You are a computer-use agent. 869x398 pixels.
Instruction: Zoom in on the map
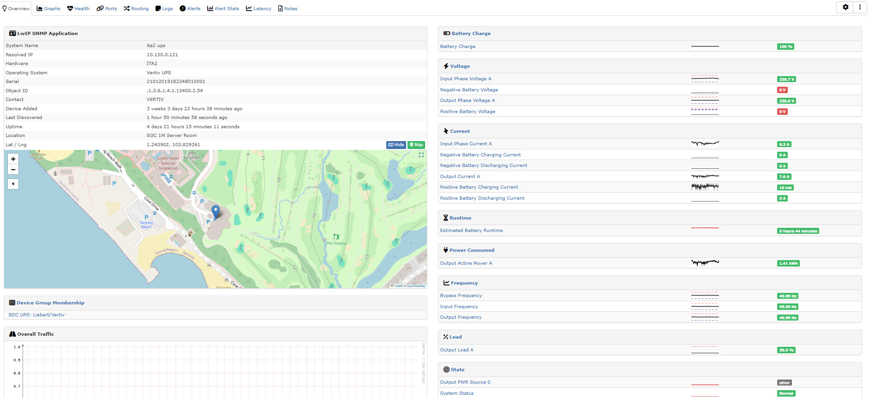point(13,159)
